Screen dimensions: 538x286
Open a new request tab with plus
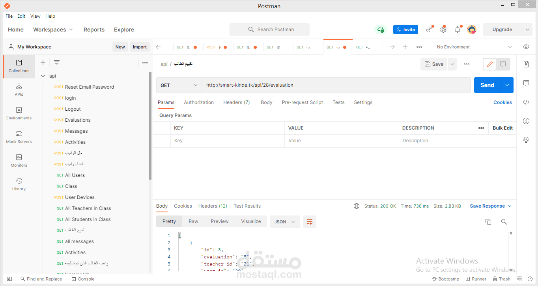click(x=405, y=47)
